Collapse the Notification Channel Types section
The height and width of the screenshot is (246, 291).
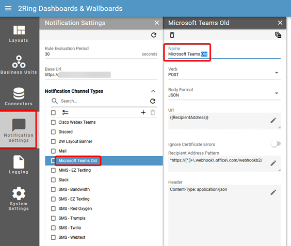pyautogui.click(x=153, y=91)
